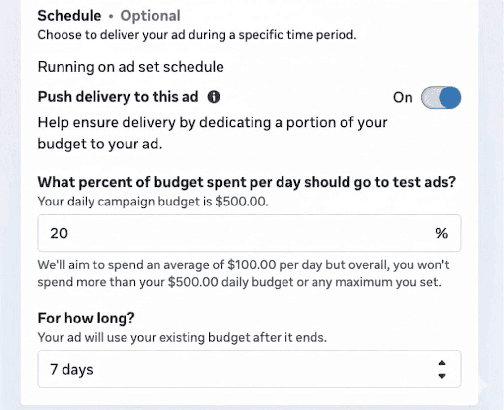Screen dimensions: 504x410
Task: Click the Schedule section heading
Action: point(69,16)
